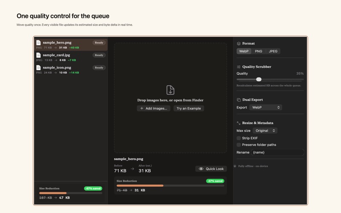Select sample_hero.png in the queue

click(x=71, y=45)
